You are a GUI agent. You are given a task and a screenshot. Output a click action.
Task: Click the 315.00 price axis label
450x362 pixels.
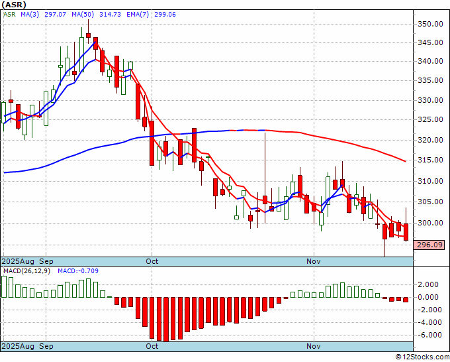pos(430,160)
